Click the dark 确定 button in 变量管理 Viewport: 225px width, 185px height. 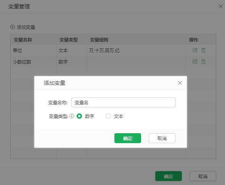coord(169,176)
